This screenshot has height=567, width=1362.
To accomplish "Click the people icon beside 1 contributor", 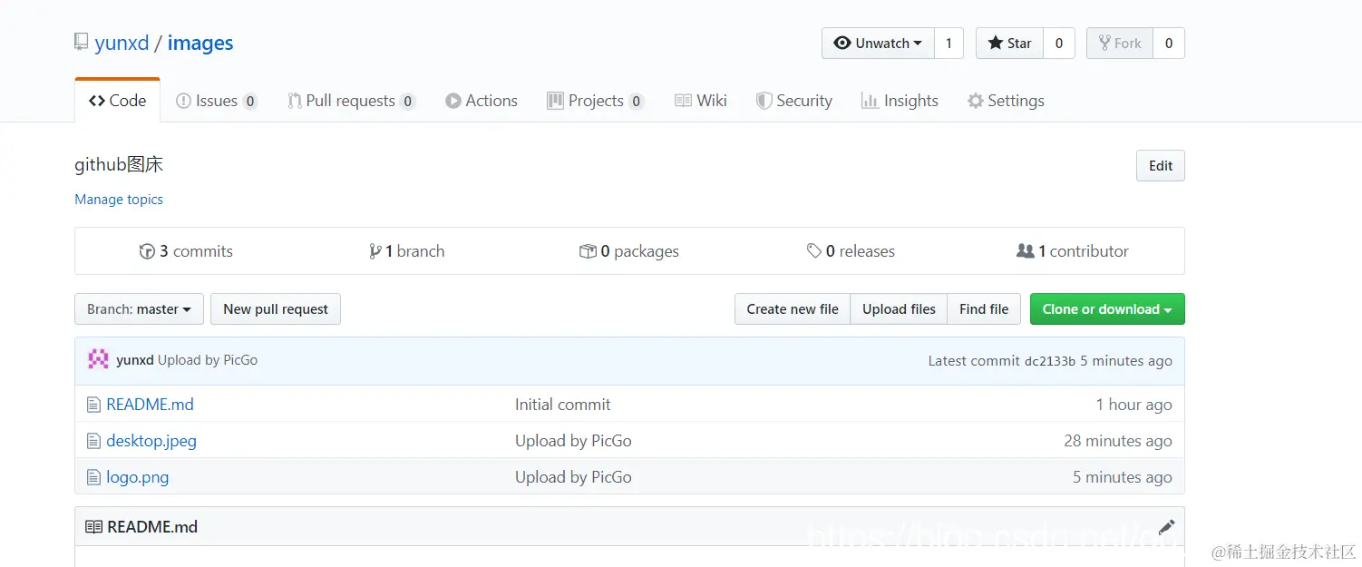I will tap(1026, 251).
